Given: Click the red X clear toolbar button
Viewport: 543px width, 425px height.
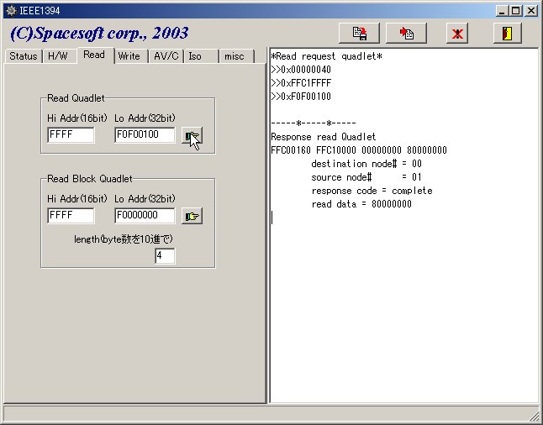Looking at the screenshot, I should coord(457,34).
